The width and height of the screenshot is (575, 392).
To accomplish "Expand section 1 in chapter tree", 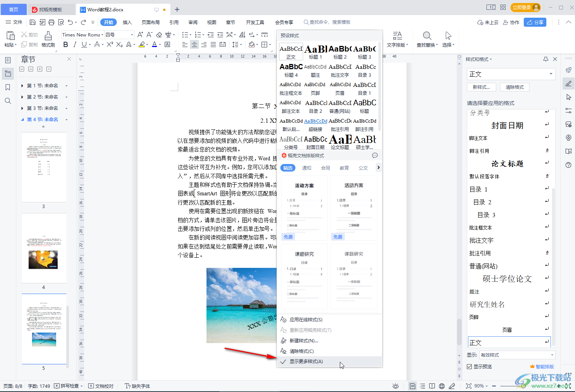I will (x=22, y=86).
